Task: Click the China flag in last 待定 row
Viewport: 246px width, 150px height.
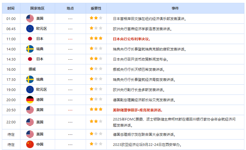Action: (x=30, y=144)
